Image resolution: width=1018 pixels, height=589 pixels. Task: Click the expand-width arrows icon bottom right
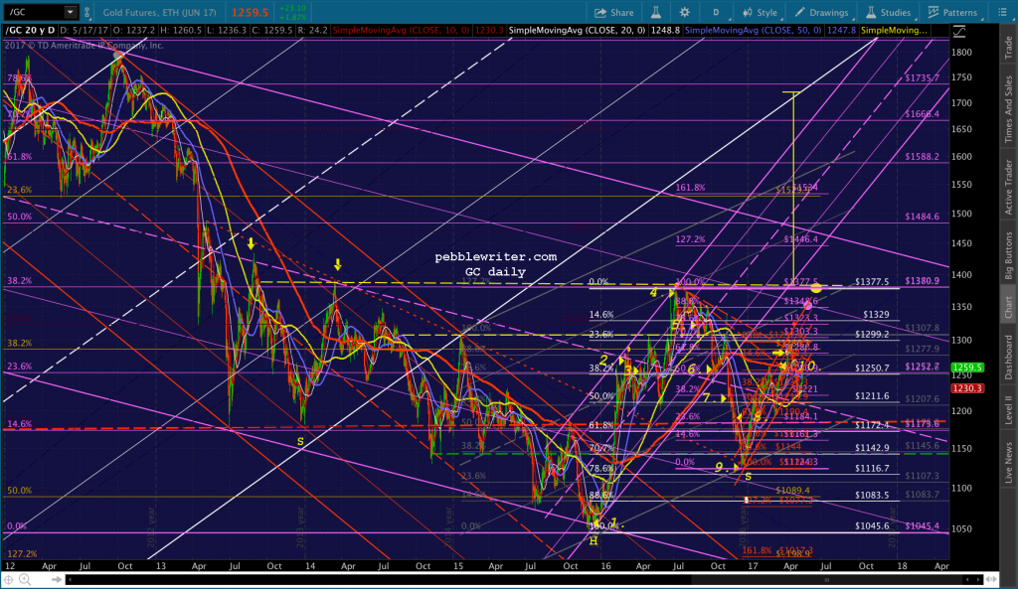click(x=993, y=579)
